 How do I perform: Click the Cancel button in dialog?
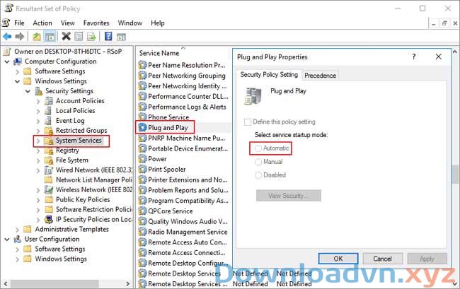point(382,259)
